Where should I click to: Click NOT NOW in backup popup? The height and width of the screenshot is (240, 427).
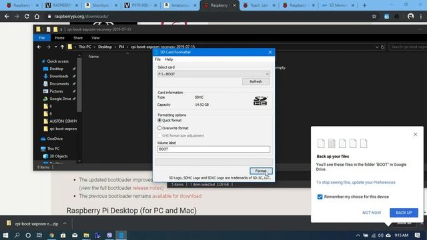[x=372, y=213]
